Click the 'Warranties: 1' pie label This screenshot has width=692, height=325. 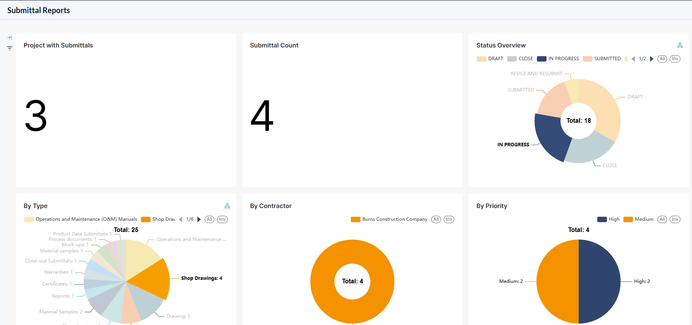[58, 272]
